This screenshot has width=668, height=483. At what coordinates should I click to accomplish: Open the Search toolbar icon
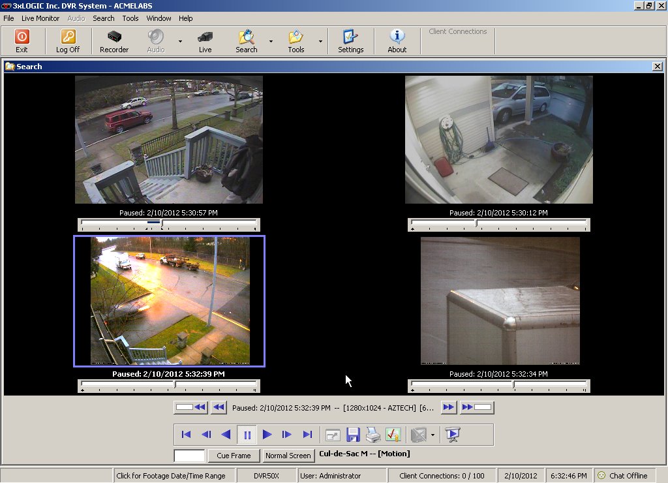[x=246, y=37]
